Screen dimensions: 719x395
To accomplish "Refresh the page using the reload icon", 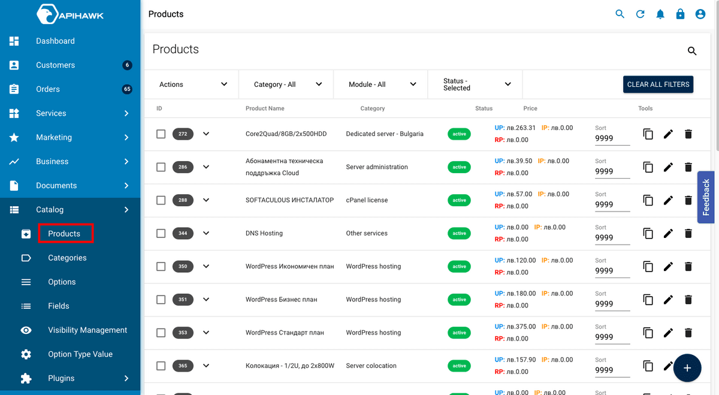I will [x=640, y=13].
